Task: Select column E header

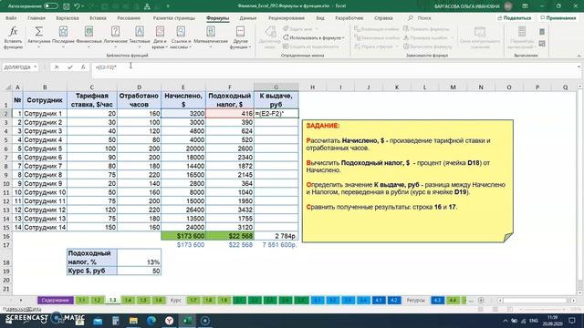Action: [x=183, y=87]
